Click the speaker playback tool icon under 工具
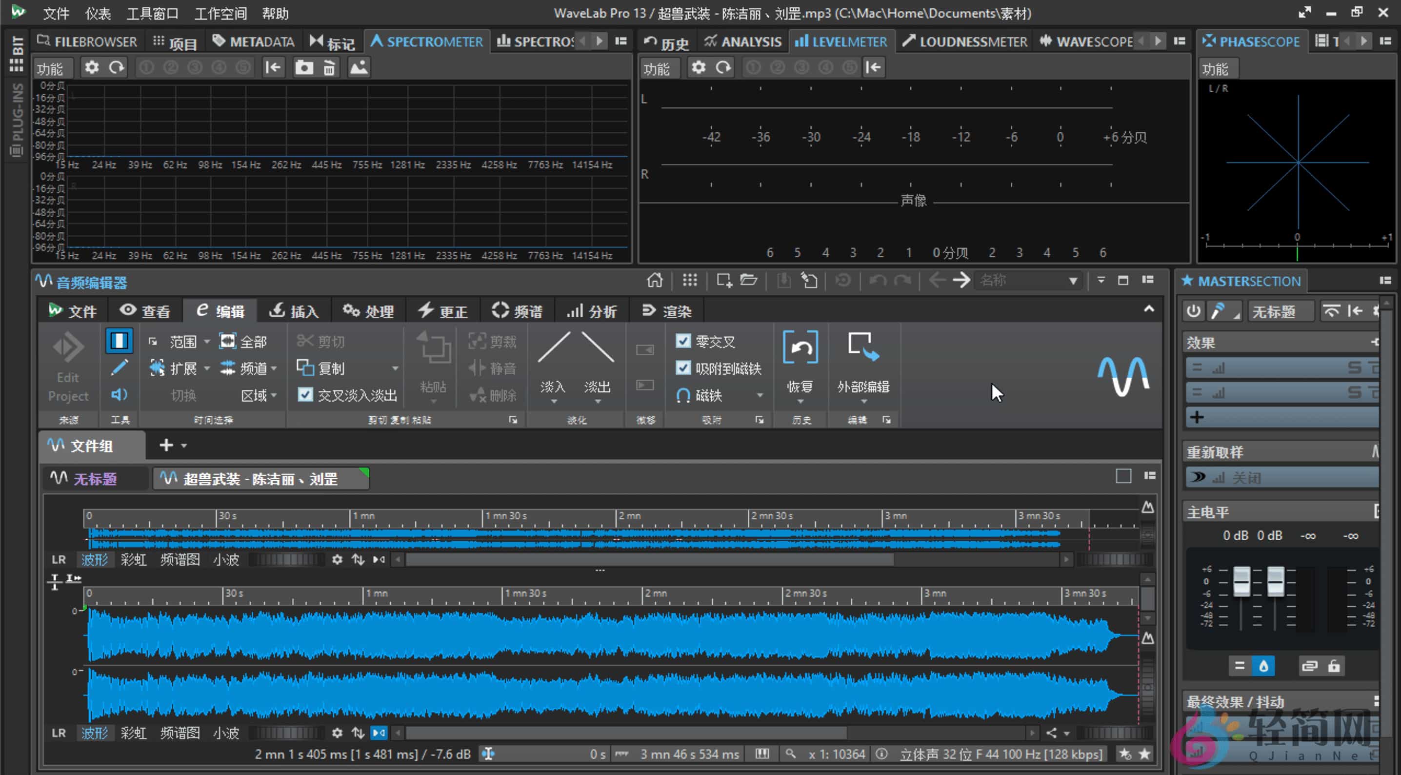The width and height of the screenshot is (1401, 775). [x=119, y=394]
